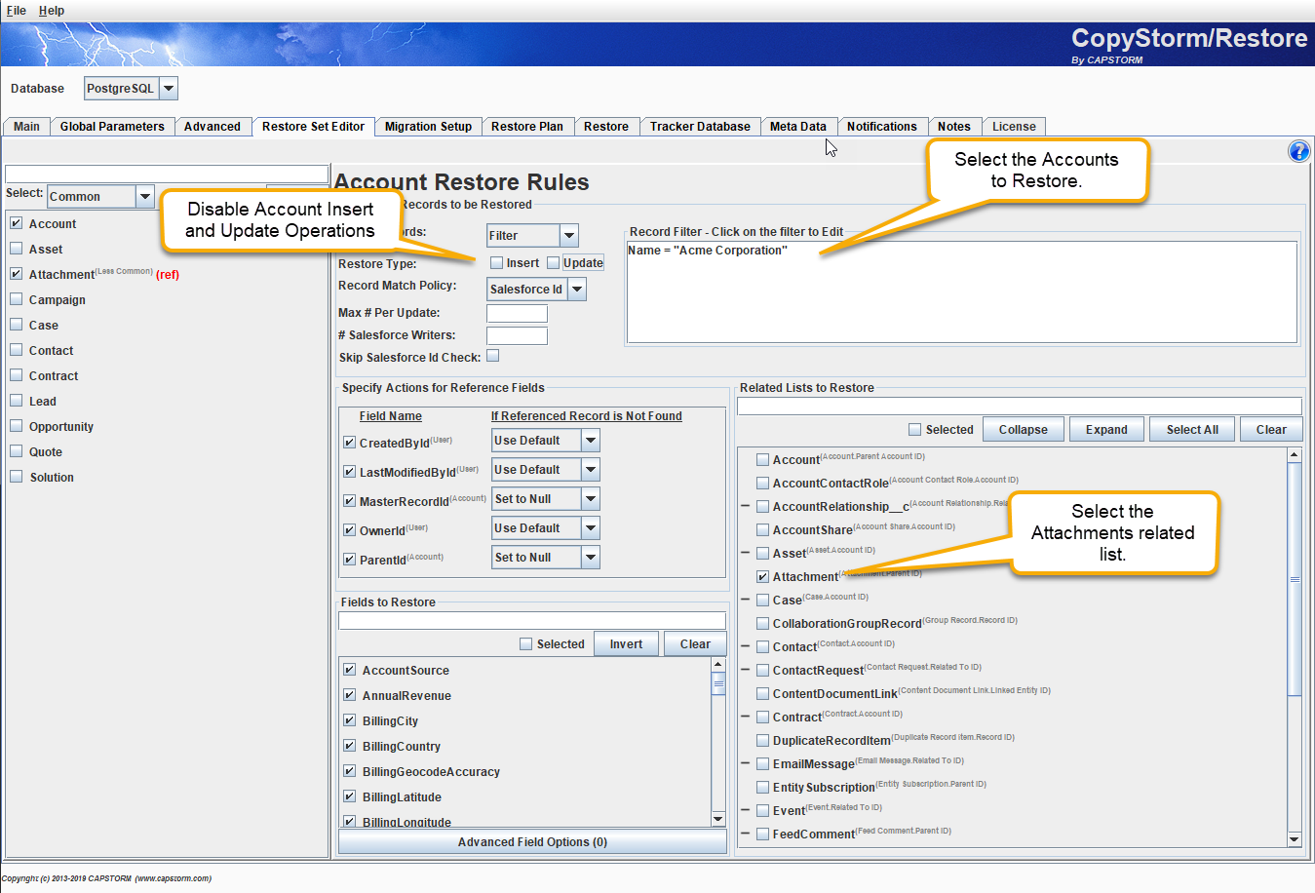Open MasterRecordId Set to Null dropdown
The width and height of the screenshot is (1315, 893).
pyautogui.click(x=590, y=499)
